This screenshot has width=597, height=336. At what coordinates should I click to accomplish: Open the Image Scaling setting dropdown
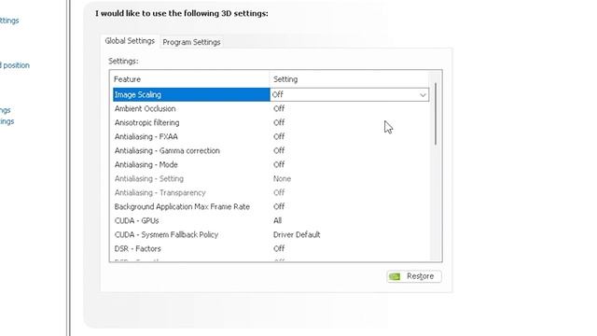[349, 94]
